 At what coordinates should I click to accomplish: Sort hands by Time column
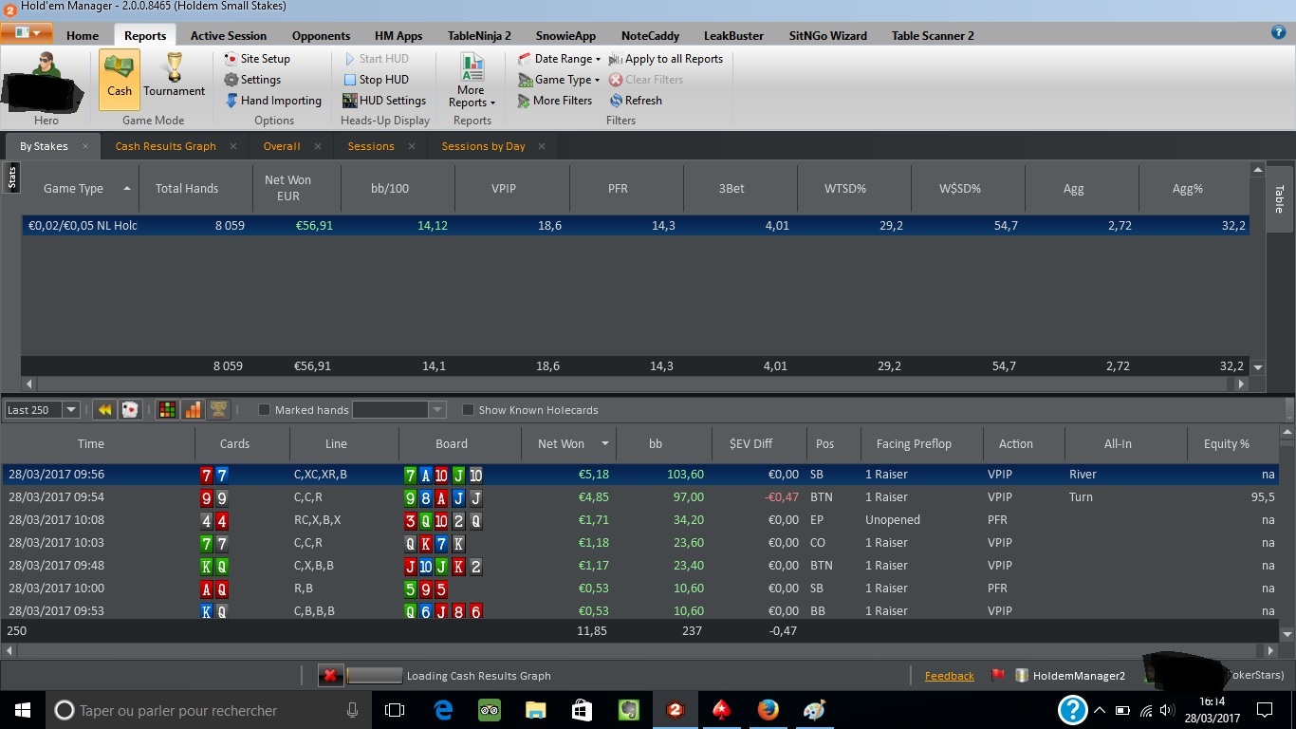point(98,443)
